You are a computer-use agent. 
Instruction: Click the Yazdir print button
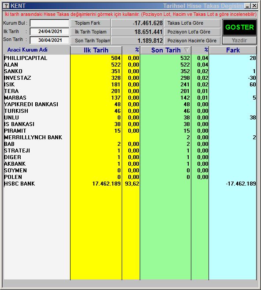pyautogui.click(x=239, y=40)
